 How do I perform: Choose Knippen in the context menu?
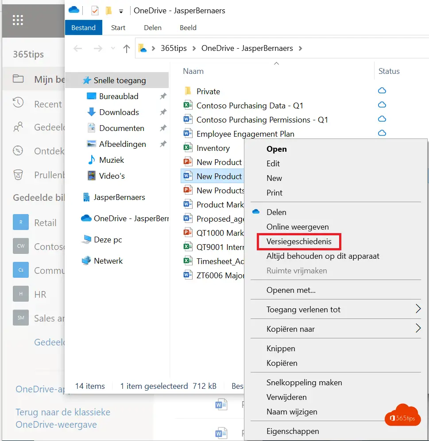[281, 349]
